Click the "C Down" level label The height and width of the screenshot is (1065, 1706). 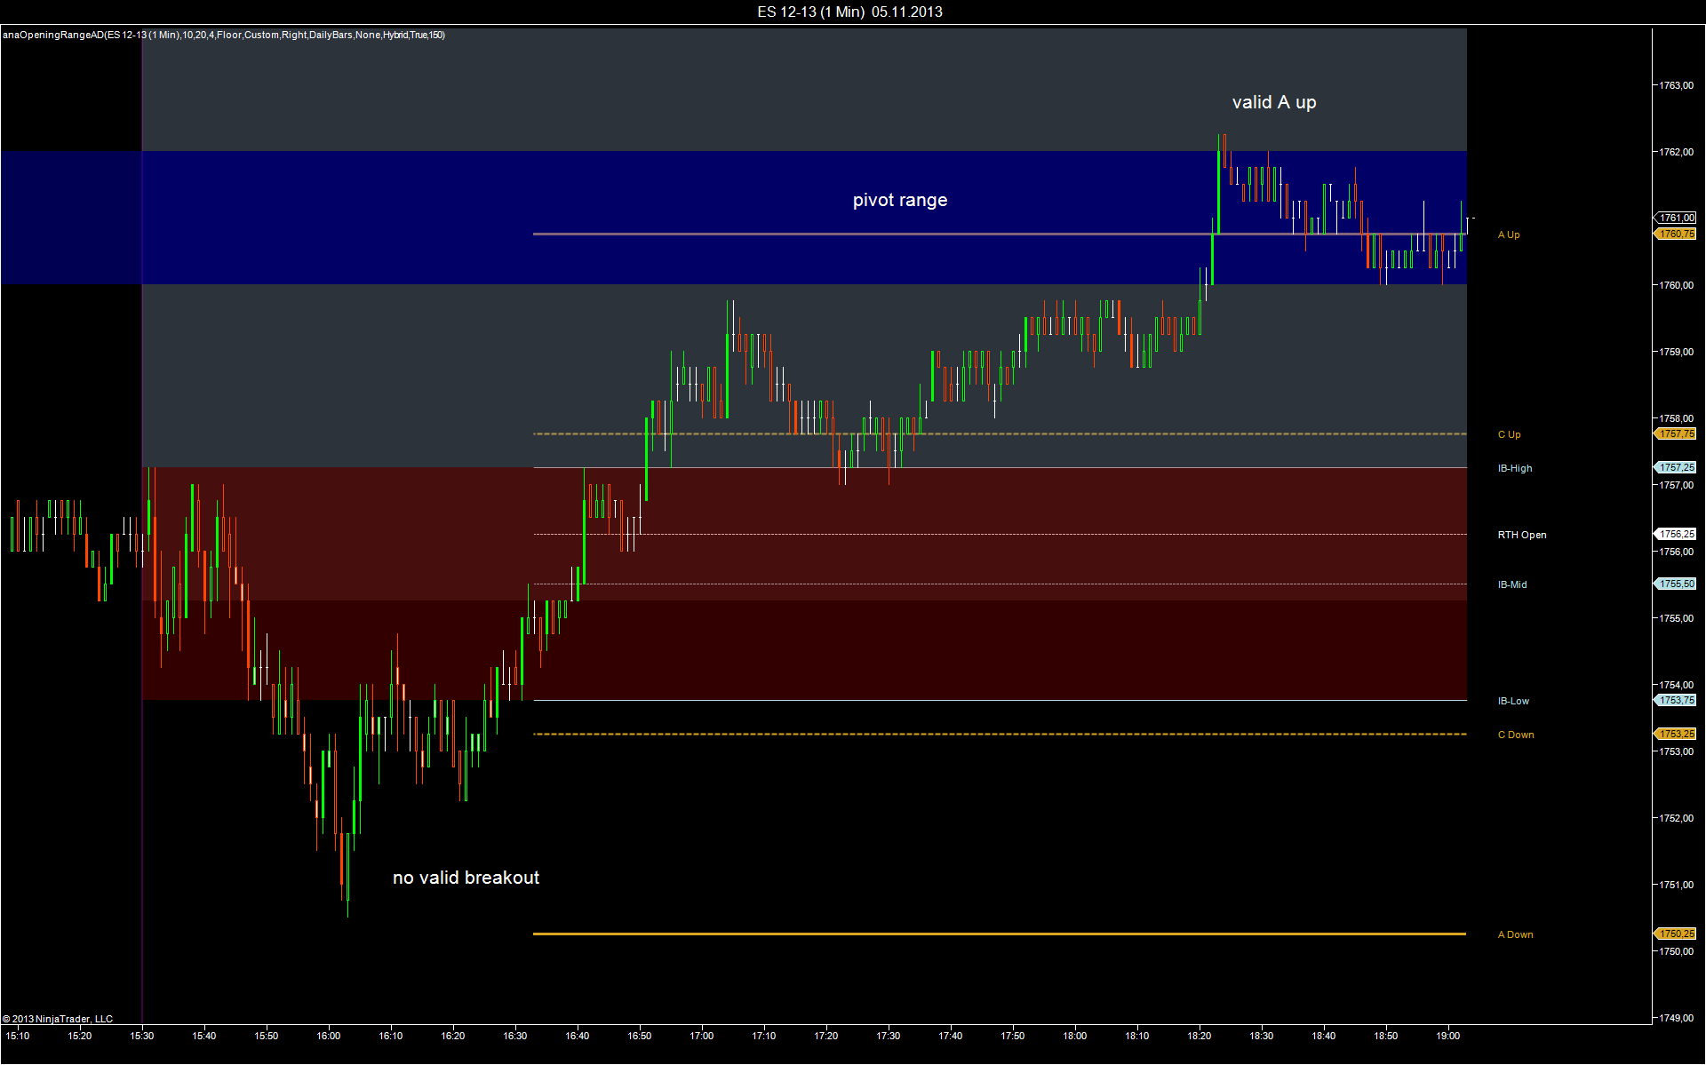(x=1516, y=735)
